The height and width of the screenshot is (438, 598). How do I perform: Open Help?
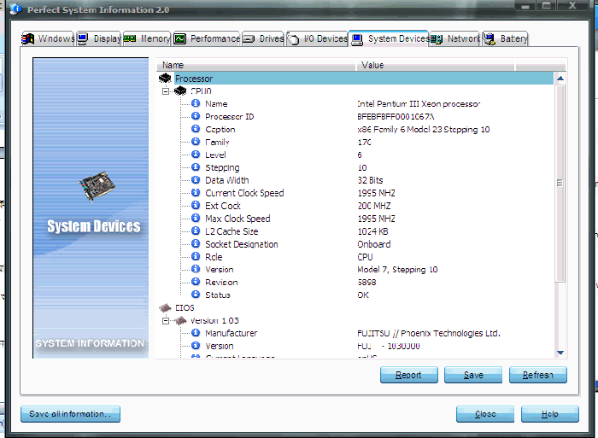pyautogui.click(x=550, y=414)
